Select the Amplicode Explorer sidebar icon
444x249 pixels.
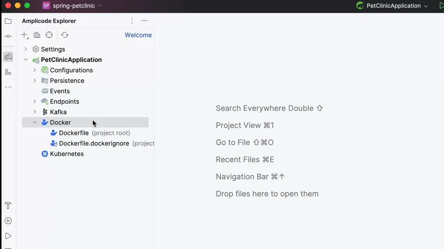pos(8,57)
